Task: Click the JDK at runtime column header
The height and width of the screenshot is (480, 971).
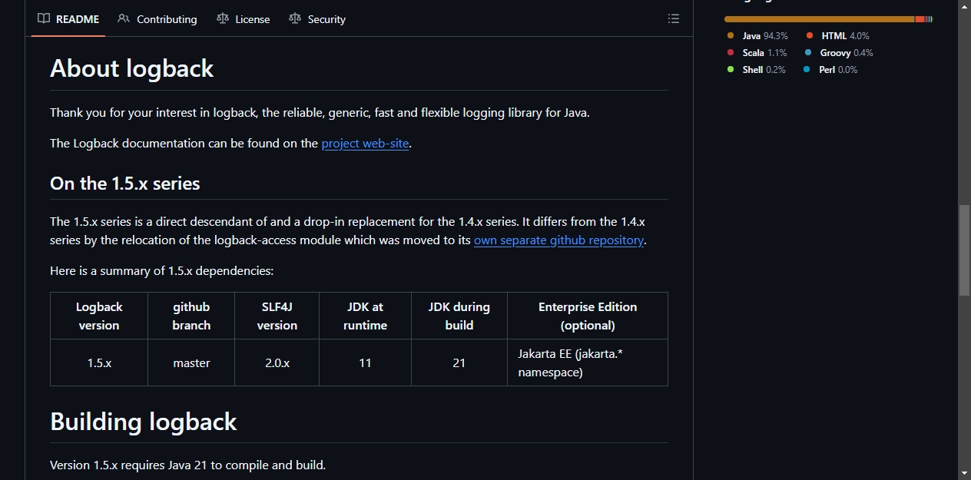Action: click(x=365, y=316)
